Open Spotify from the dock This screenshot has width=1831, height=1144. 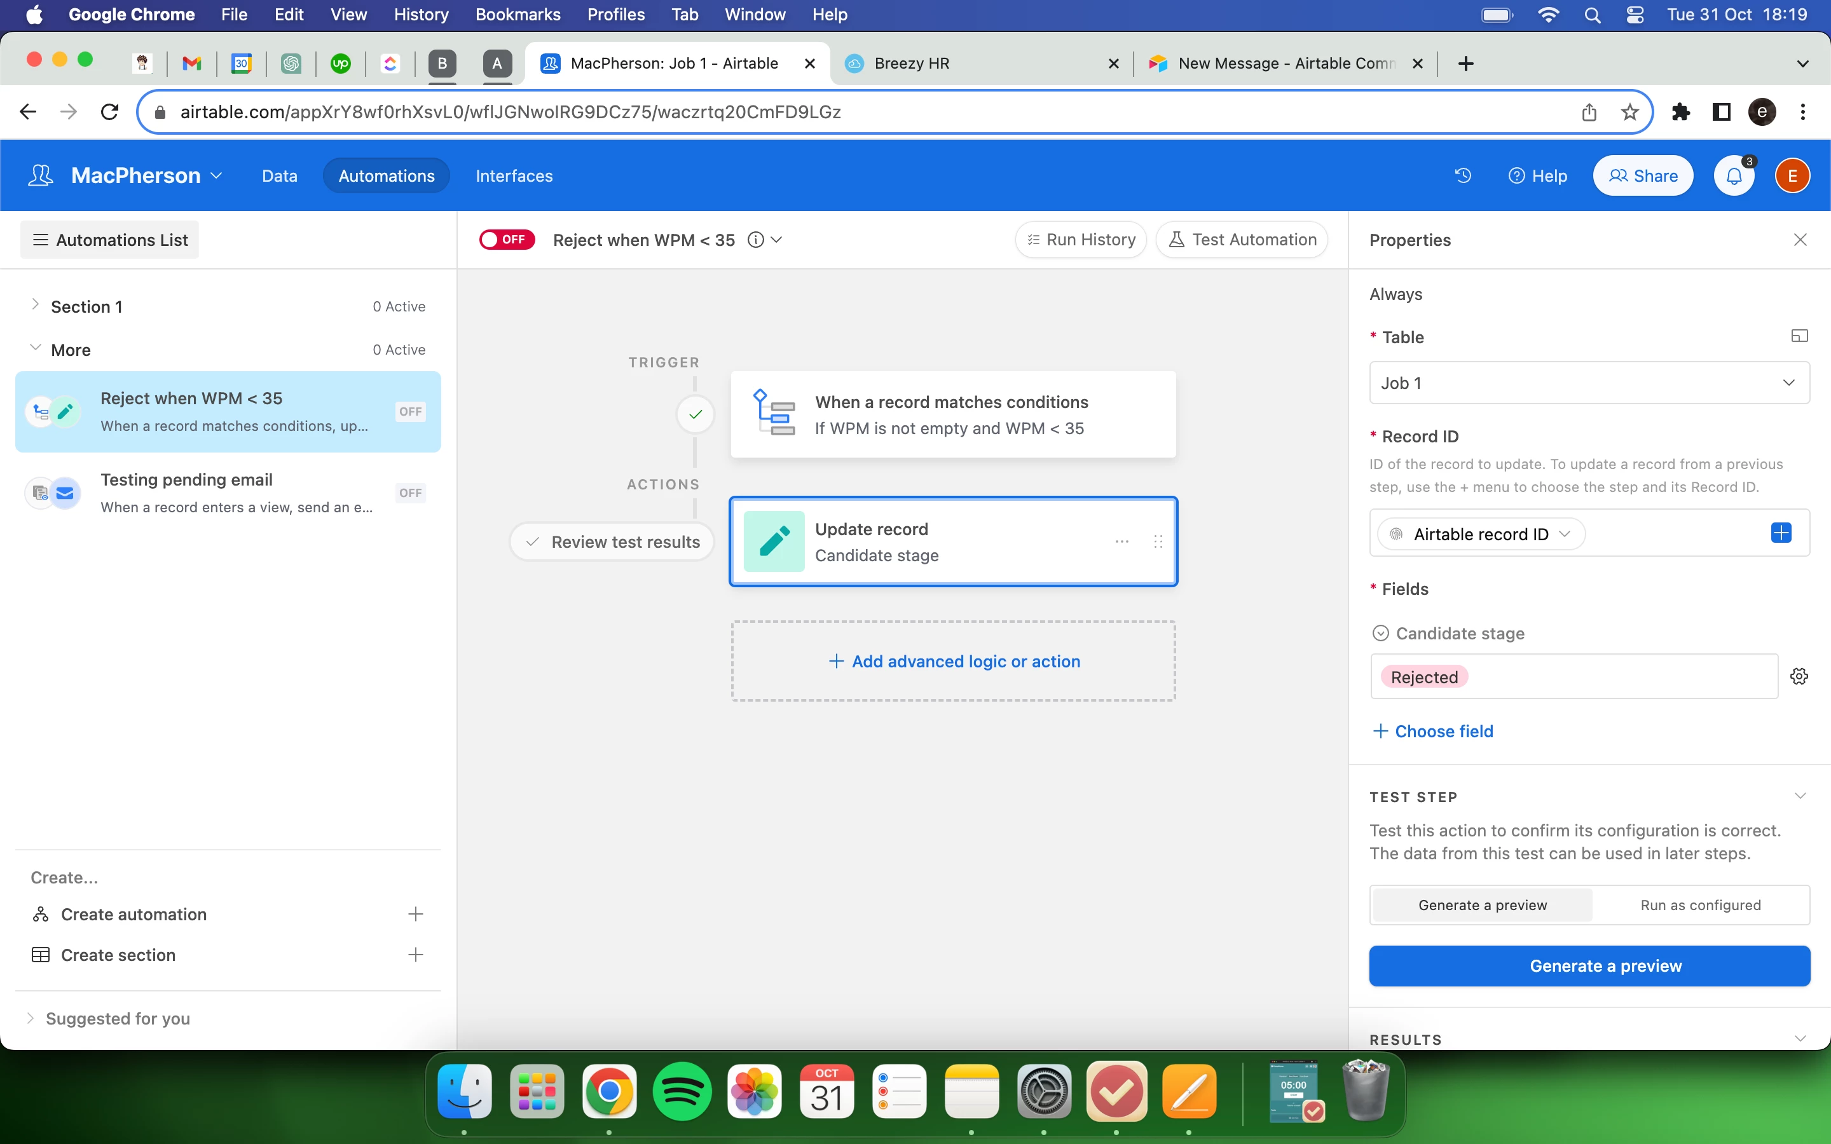pyautogui.click(x=681, y=1091)
